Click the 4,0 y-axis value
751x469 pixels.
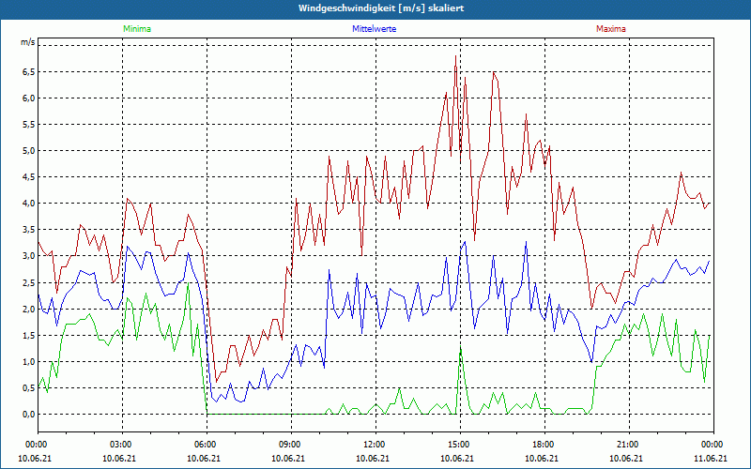click(x=28, y=204)
